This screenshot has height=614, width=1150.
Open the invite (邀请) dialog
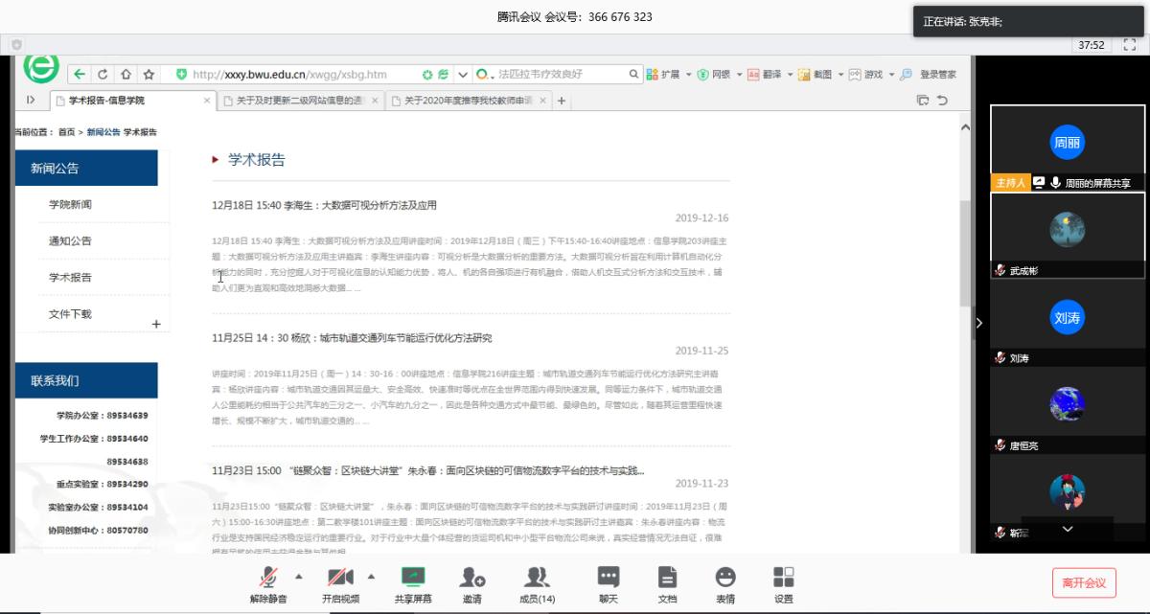pyautogui.click(x=471, y=583)
